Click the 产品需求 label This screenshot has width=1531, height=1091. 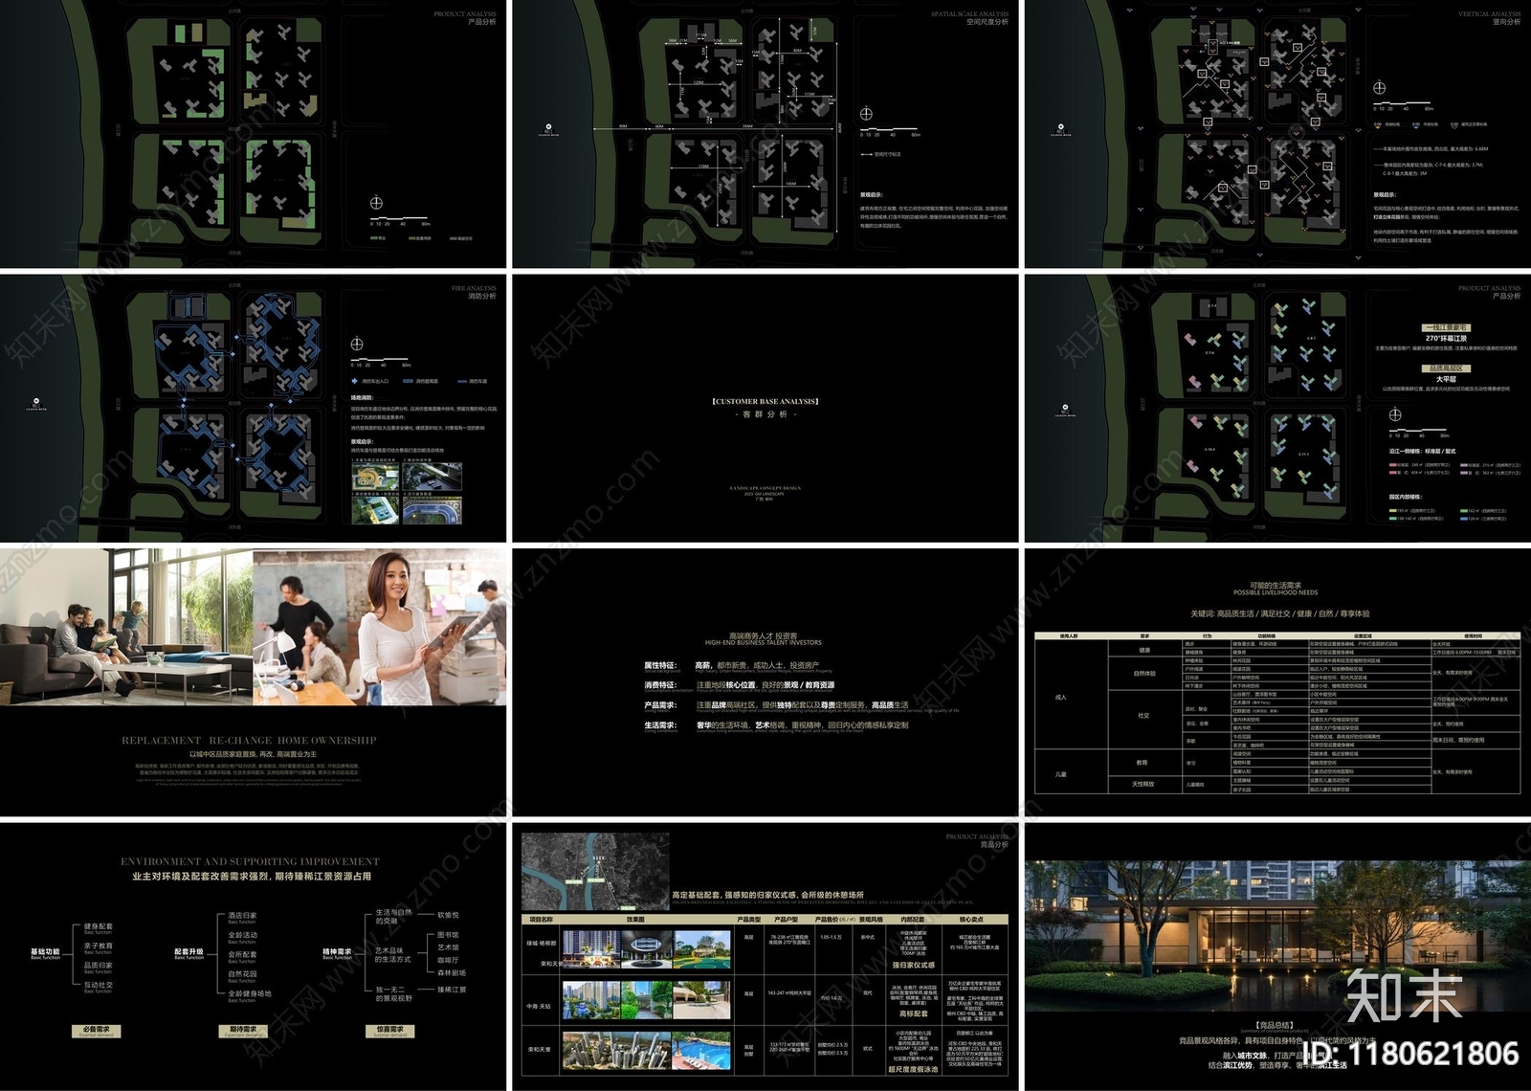(660, 705)
